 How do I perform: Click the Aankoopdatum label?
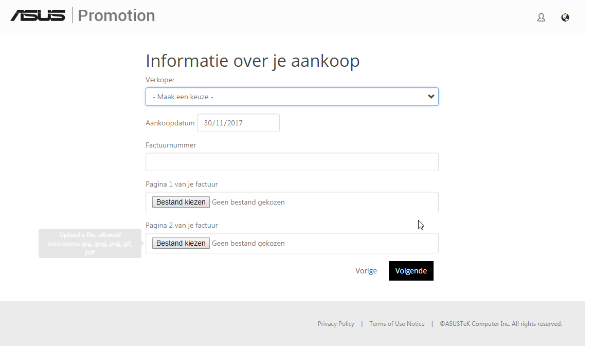[x=170, y=123]
